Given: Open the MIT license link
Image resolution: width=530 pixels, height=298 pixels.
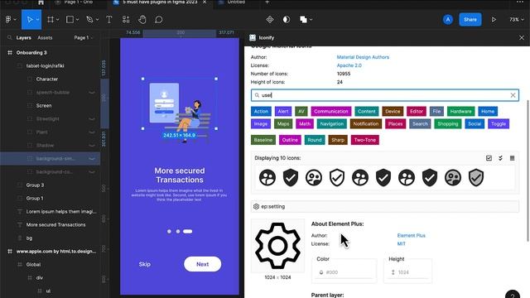Looking at the screenshot, I should 401,243.
